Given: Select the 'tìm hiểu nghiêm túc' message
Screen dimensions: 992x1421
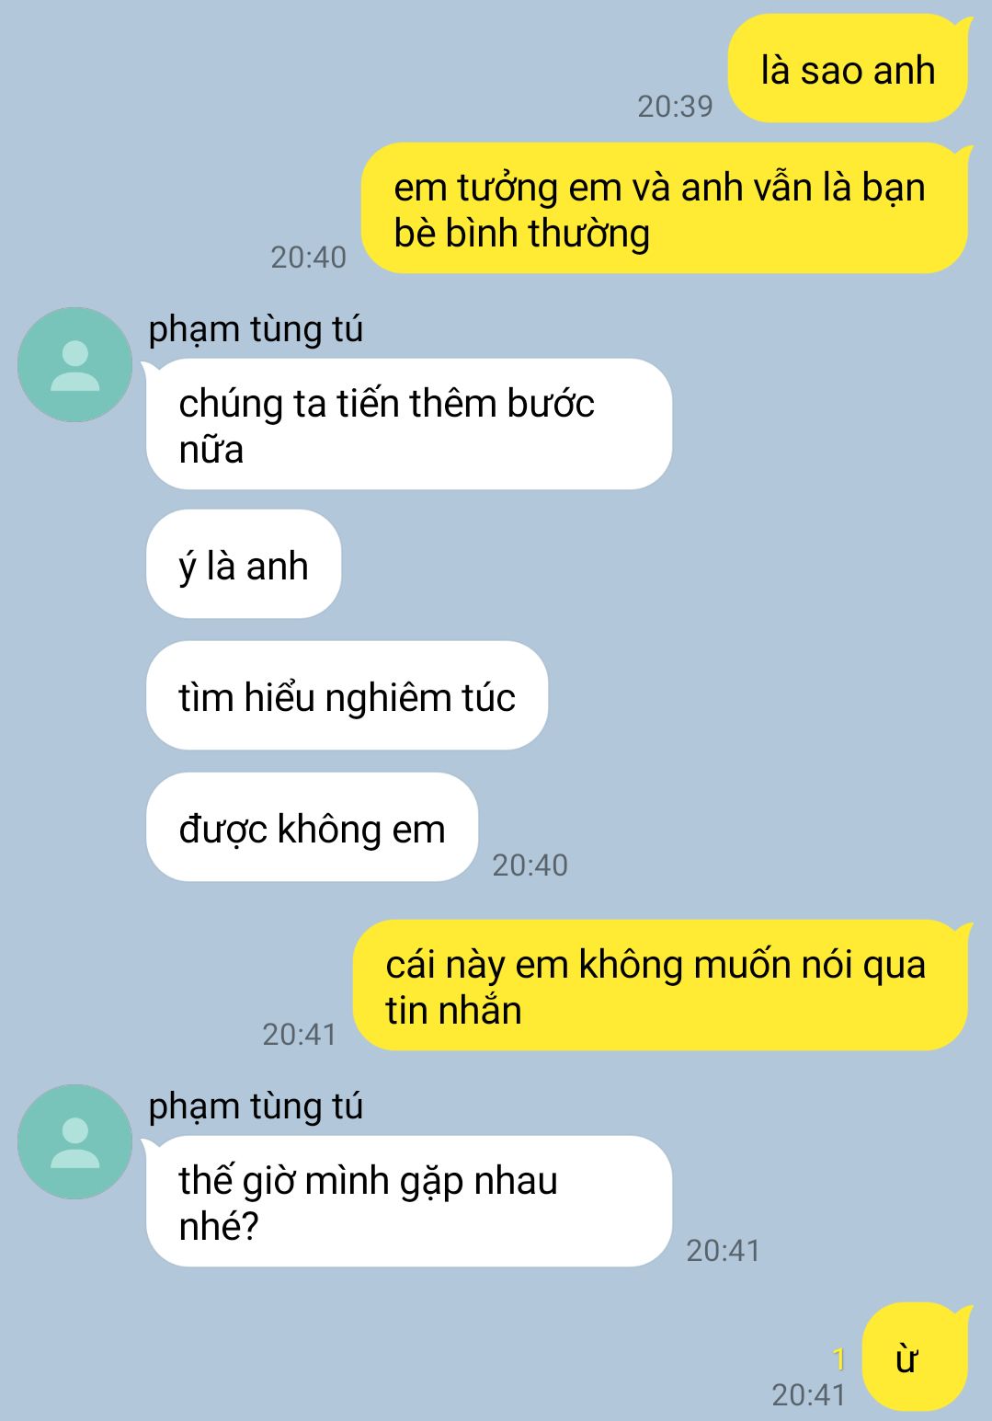Looking at the screenshot, I should pyautogui.click(x=347, y=696).
